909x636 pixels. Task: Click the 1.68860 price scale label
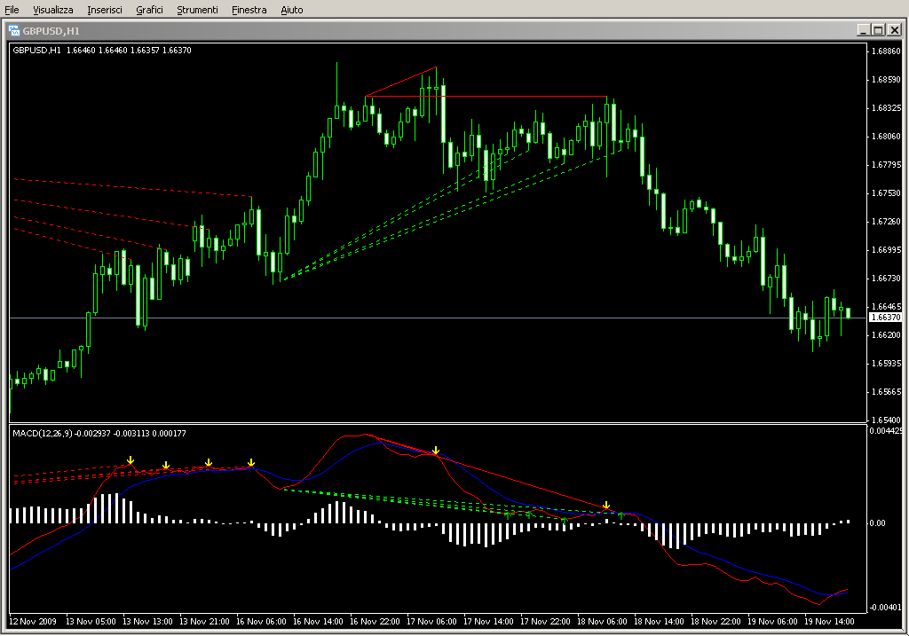point(887,51)
